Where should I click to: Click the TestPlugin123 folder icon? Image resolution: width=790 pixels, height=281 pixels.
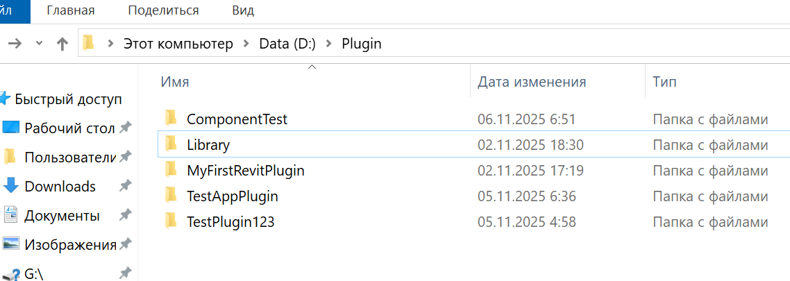click(x=171, y=222)
